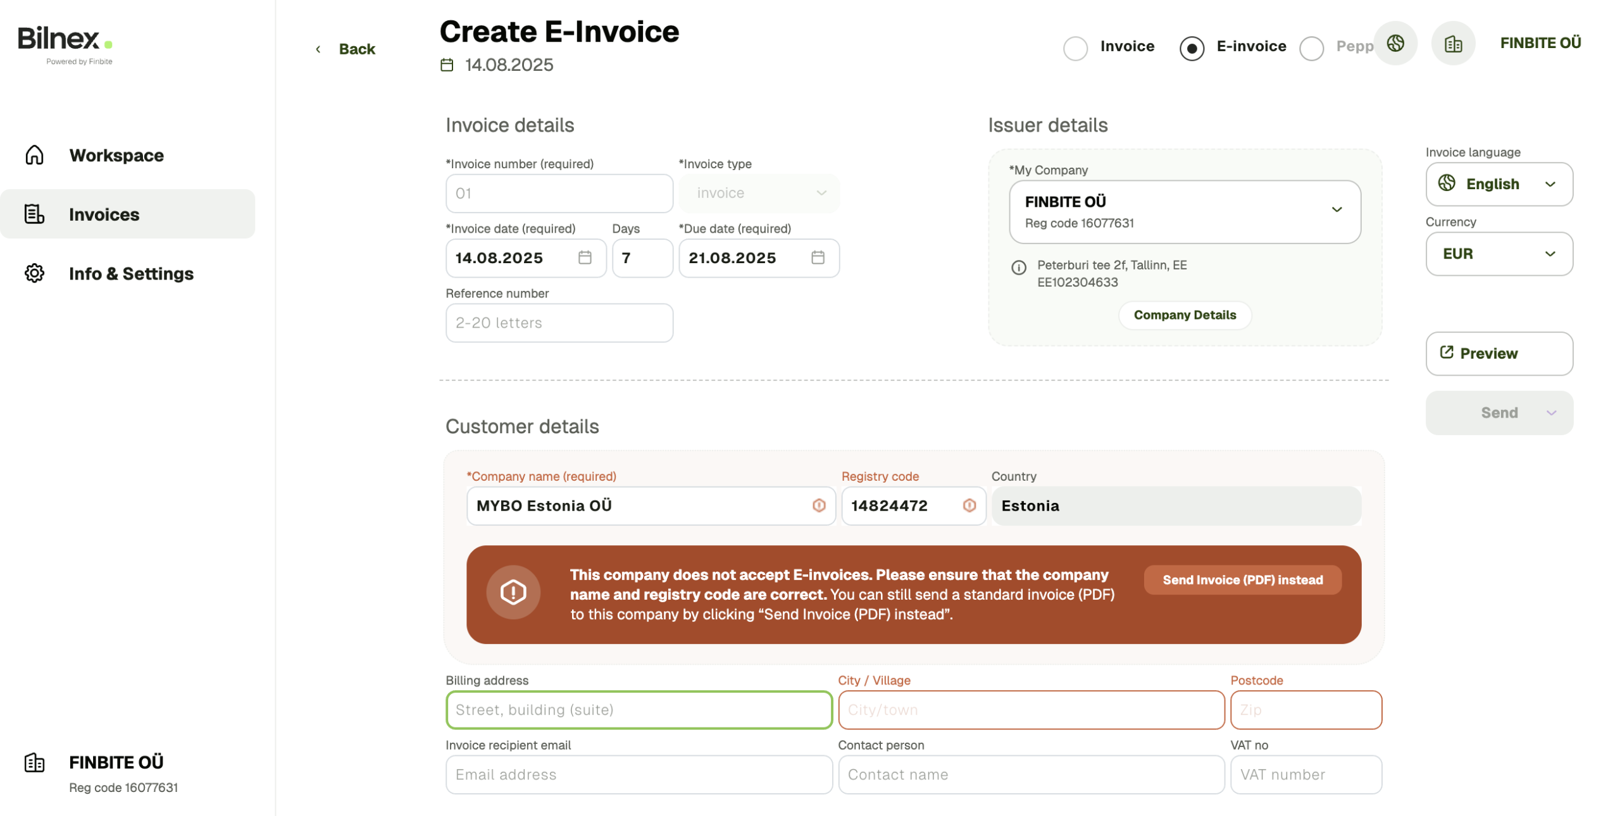Open the Invoice language English dropdown

[1500, 184]
